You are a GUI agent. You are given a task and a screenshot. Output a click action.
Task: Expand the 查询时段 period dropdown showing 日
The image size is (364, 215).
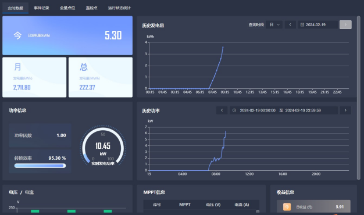274,24
